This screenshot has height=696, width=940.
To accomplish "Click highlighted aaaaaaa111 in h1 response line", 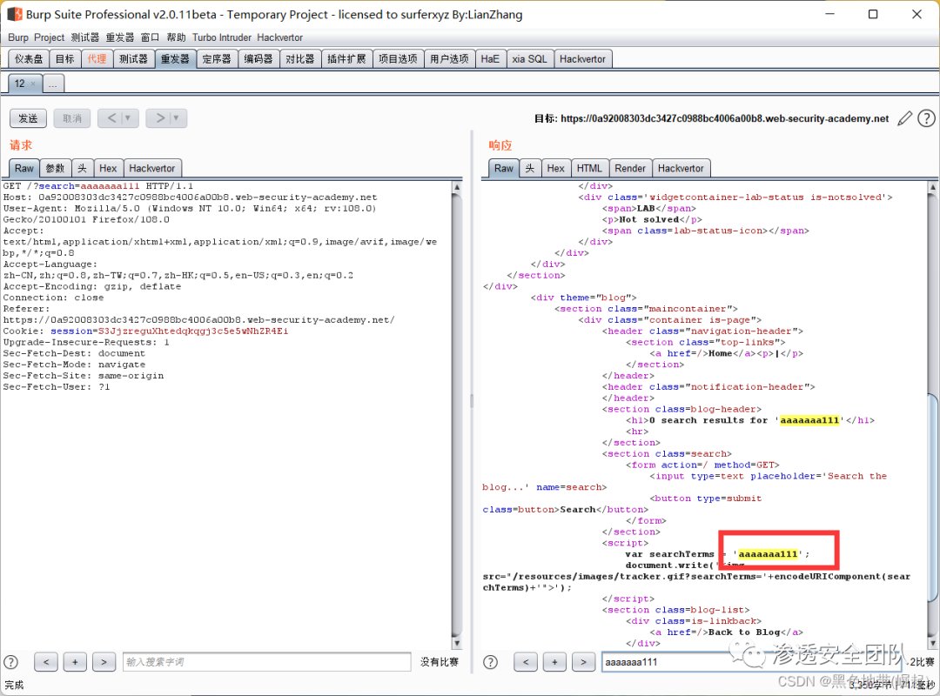I will click(x=809, y=420).
